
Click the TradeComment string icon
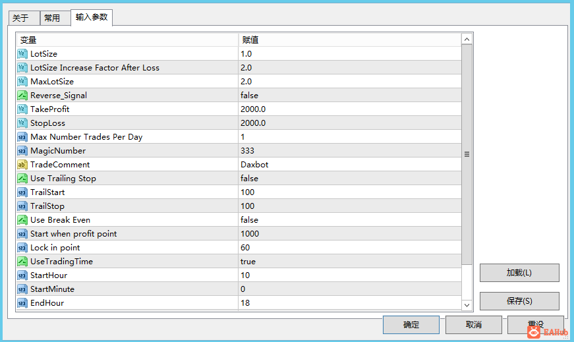[x=22, y=165]
